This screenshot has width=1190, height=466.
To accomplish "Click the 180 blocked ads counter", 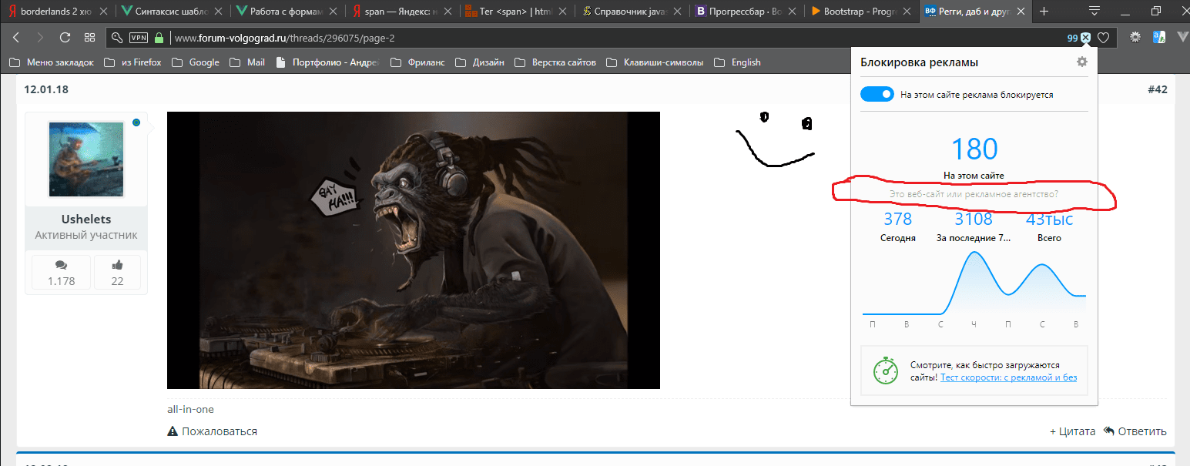I will click(x=974, y=149).
